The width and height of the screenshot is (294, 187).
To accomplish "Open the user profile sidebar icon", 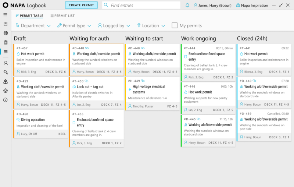I will click(6, 63).
